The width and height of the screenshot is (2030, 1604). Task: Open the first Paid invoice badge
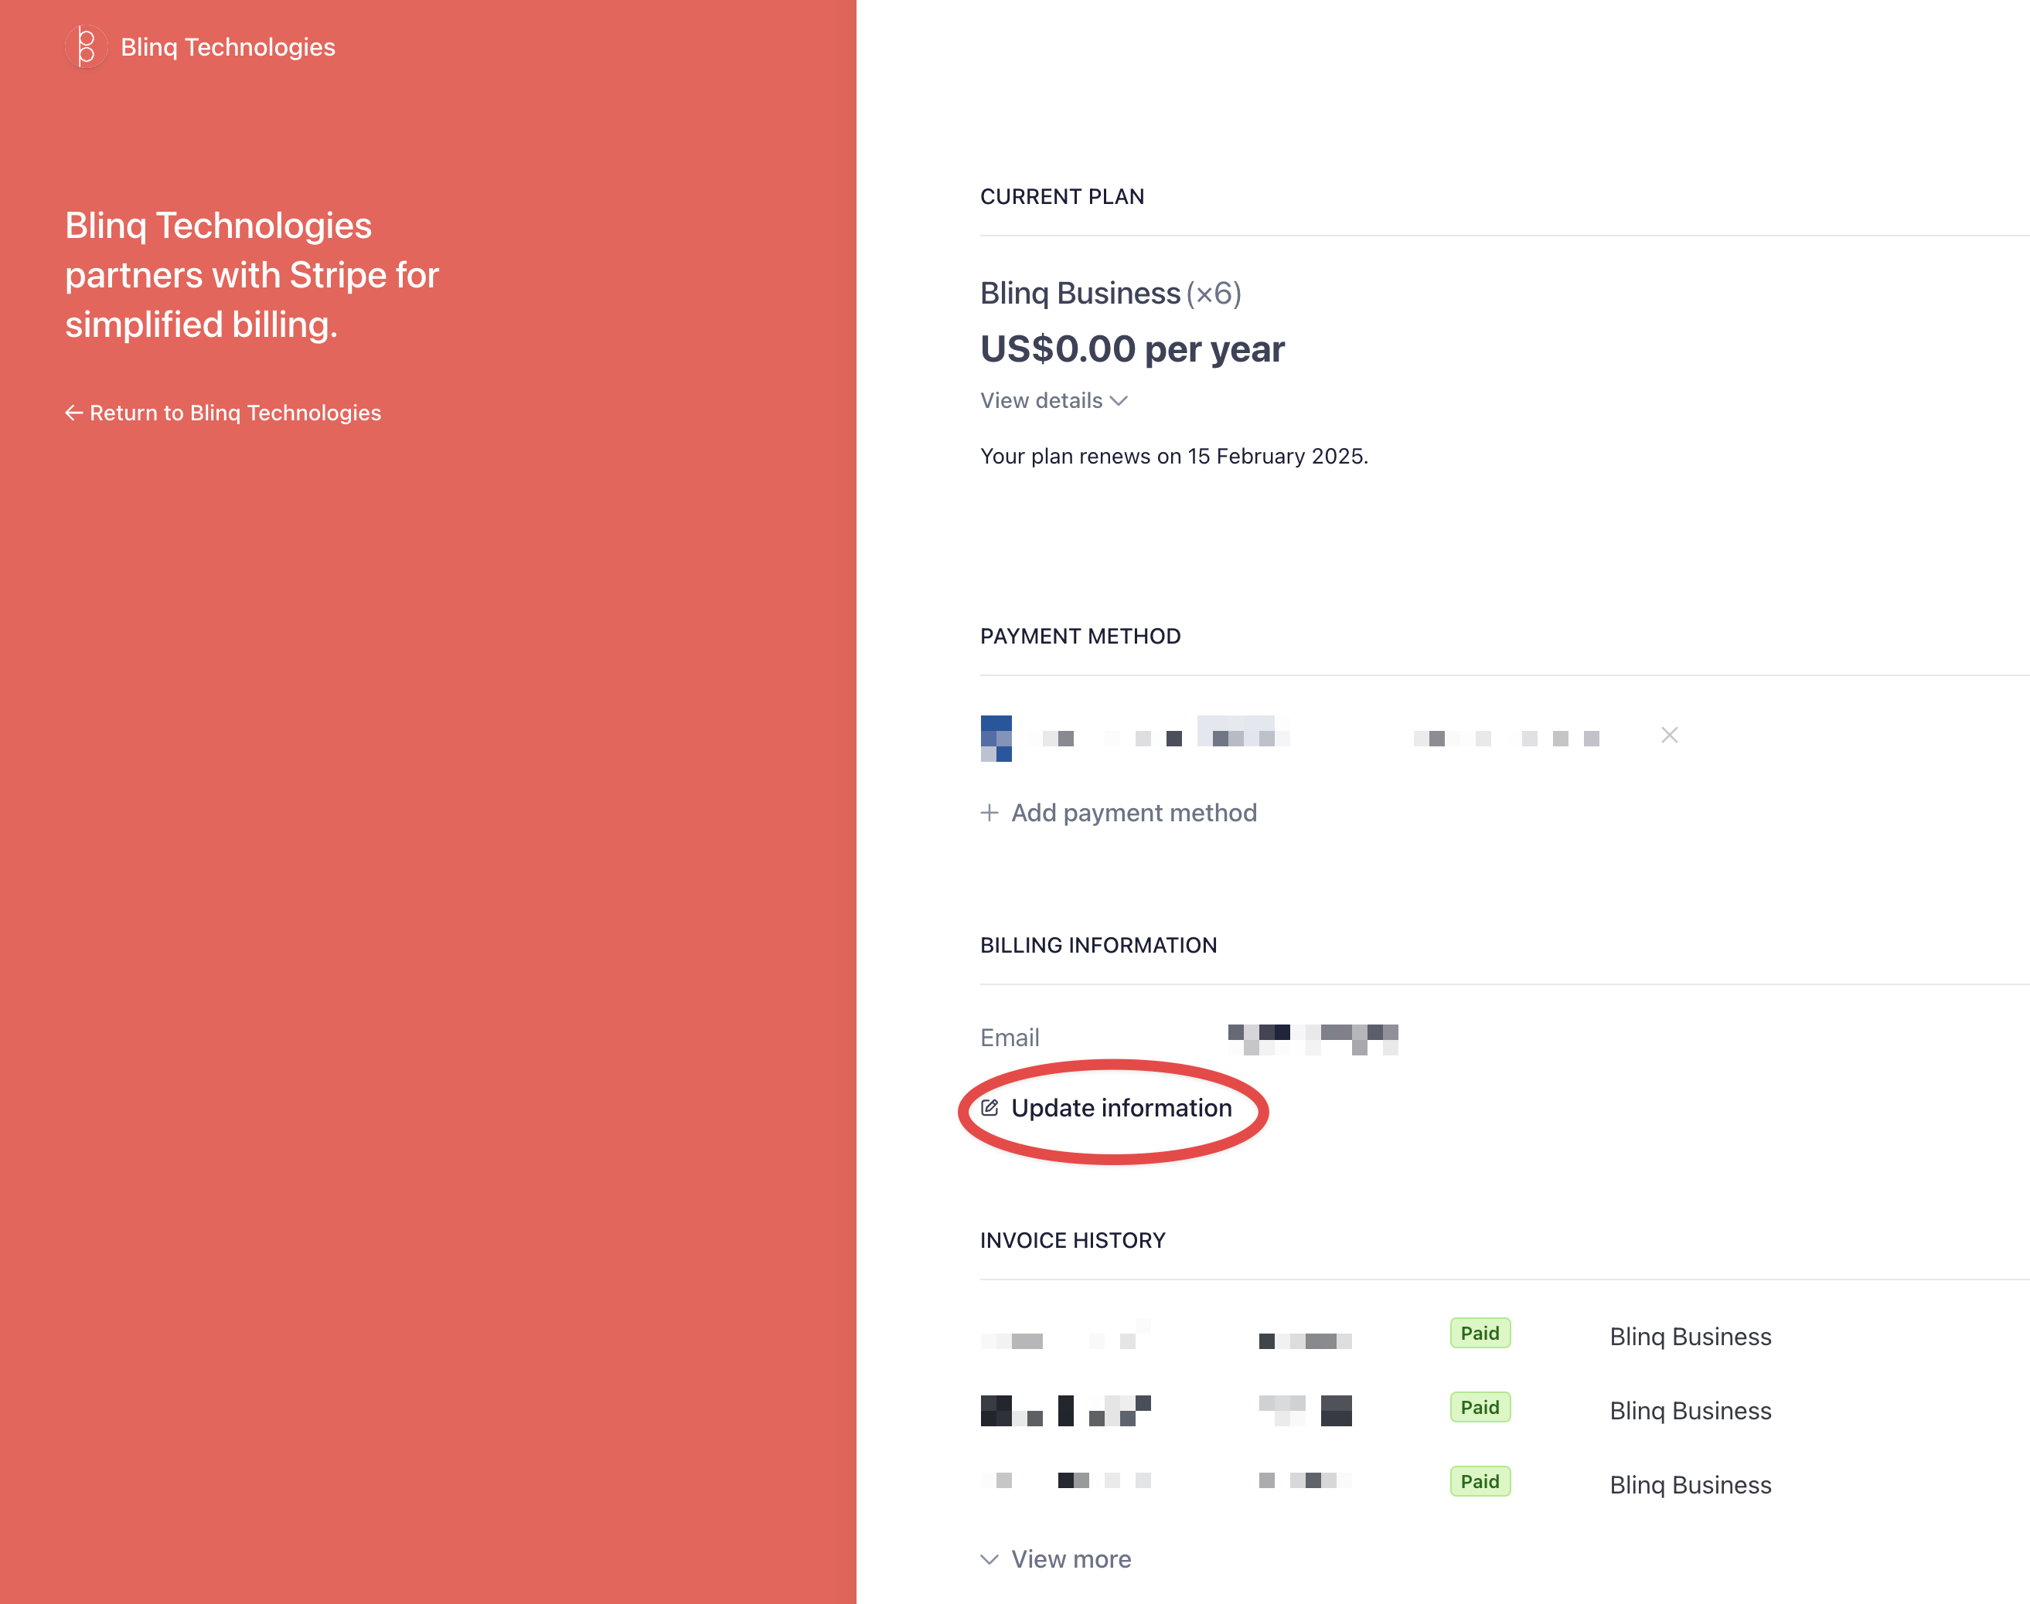tap(1480, 1334)
